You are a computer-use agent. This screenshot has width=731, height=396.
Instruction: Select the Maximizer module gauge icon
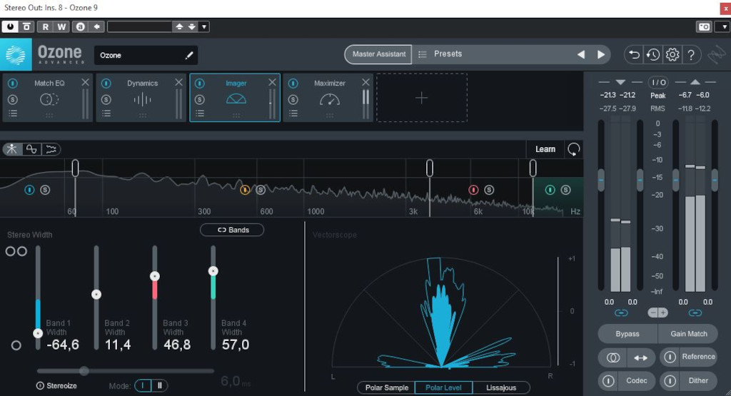(x=330, y=99)
